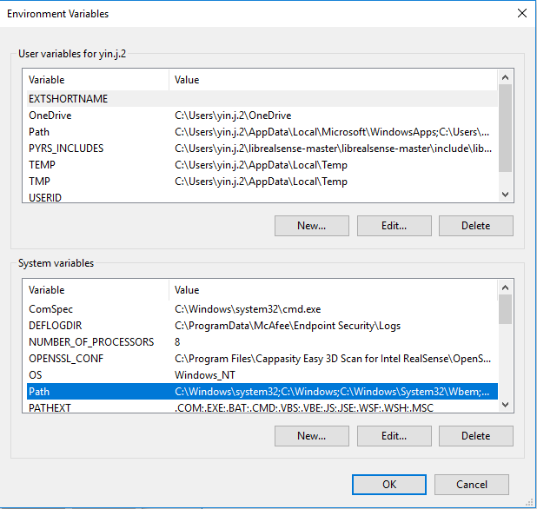Click Value column header in System variables
Image resolution: width=537 pixels, height=509 pixels.
point(333,290)
